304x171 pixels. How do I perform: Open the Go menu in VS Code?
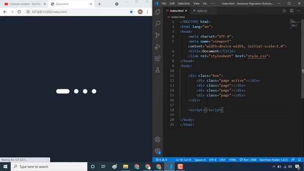(x=205, y=3)
